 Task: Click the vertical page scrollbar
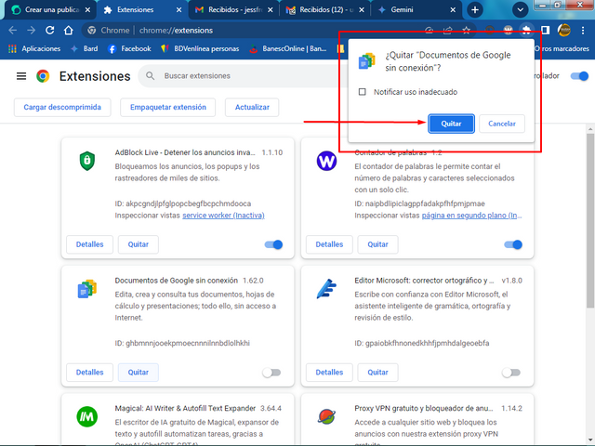point(590,221)
